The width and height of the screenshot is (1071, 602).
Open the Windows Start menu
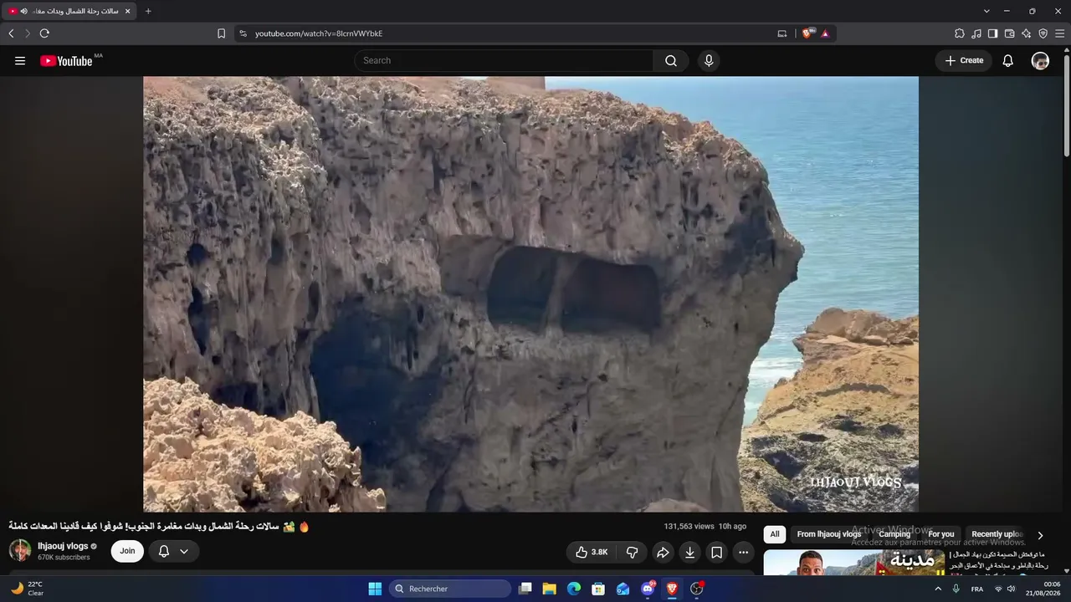(x=375, y=589)
